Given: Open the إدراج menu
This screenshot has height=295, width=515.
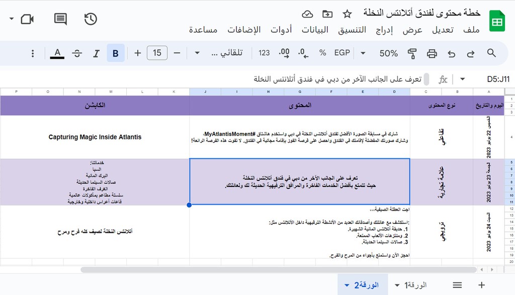Looking at the screenshot, I should pos(384,30).
